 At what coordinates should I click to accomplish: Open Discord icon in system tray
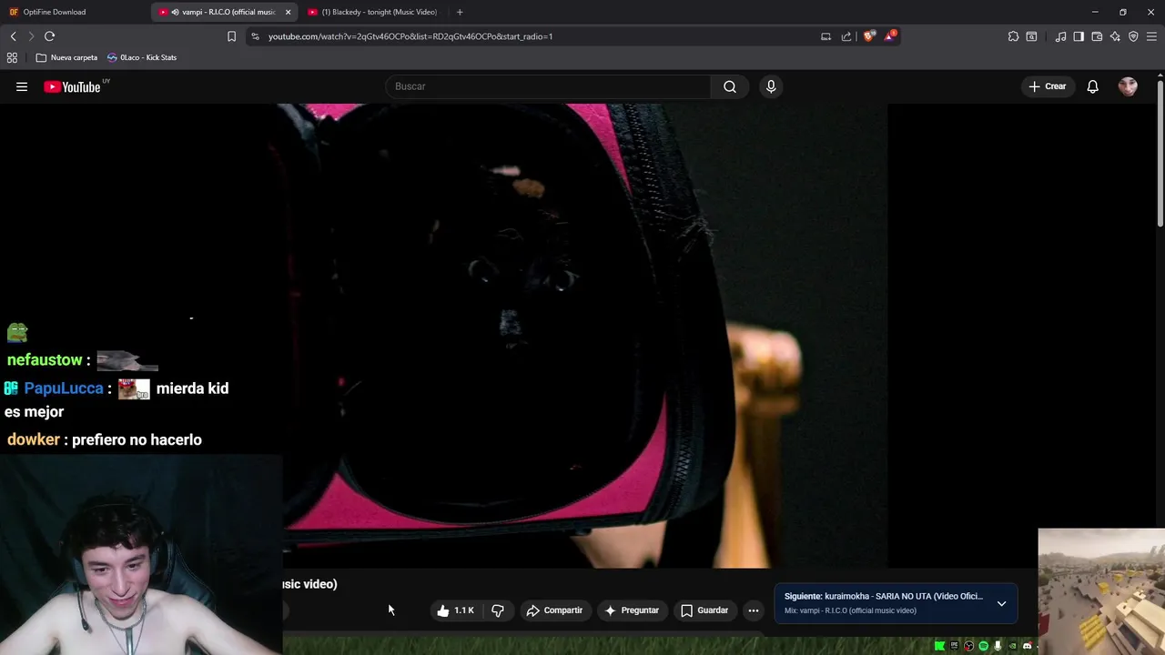1028,646
